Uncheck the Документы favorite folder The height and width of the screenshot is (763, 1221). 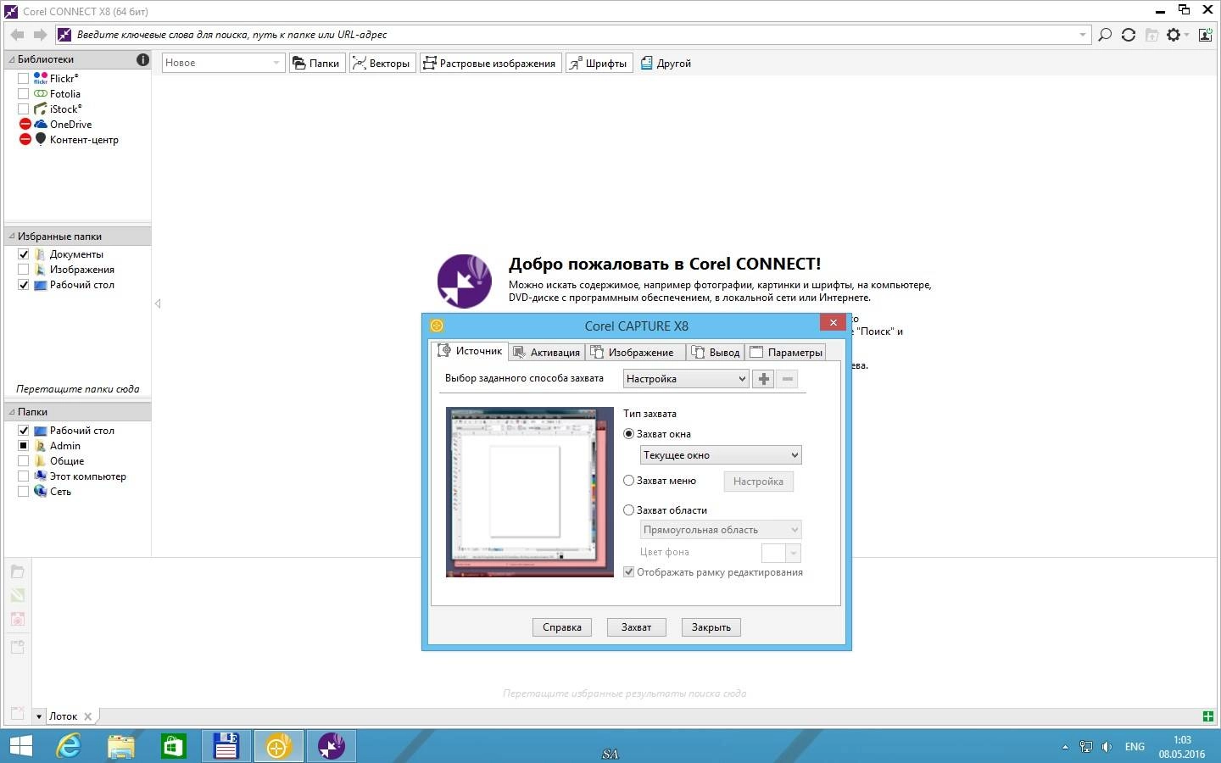click(24, 254)
